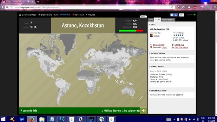
Task: Click the crosshair on the world map
Action: tap(95, 65)
